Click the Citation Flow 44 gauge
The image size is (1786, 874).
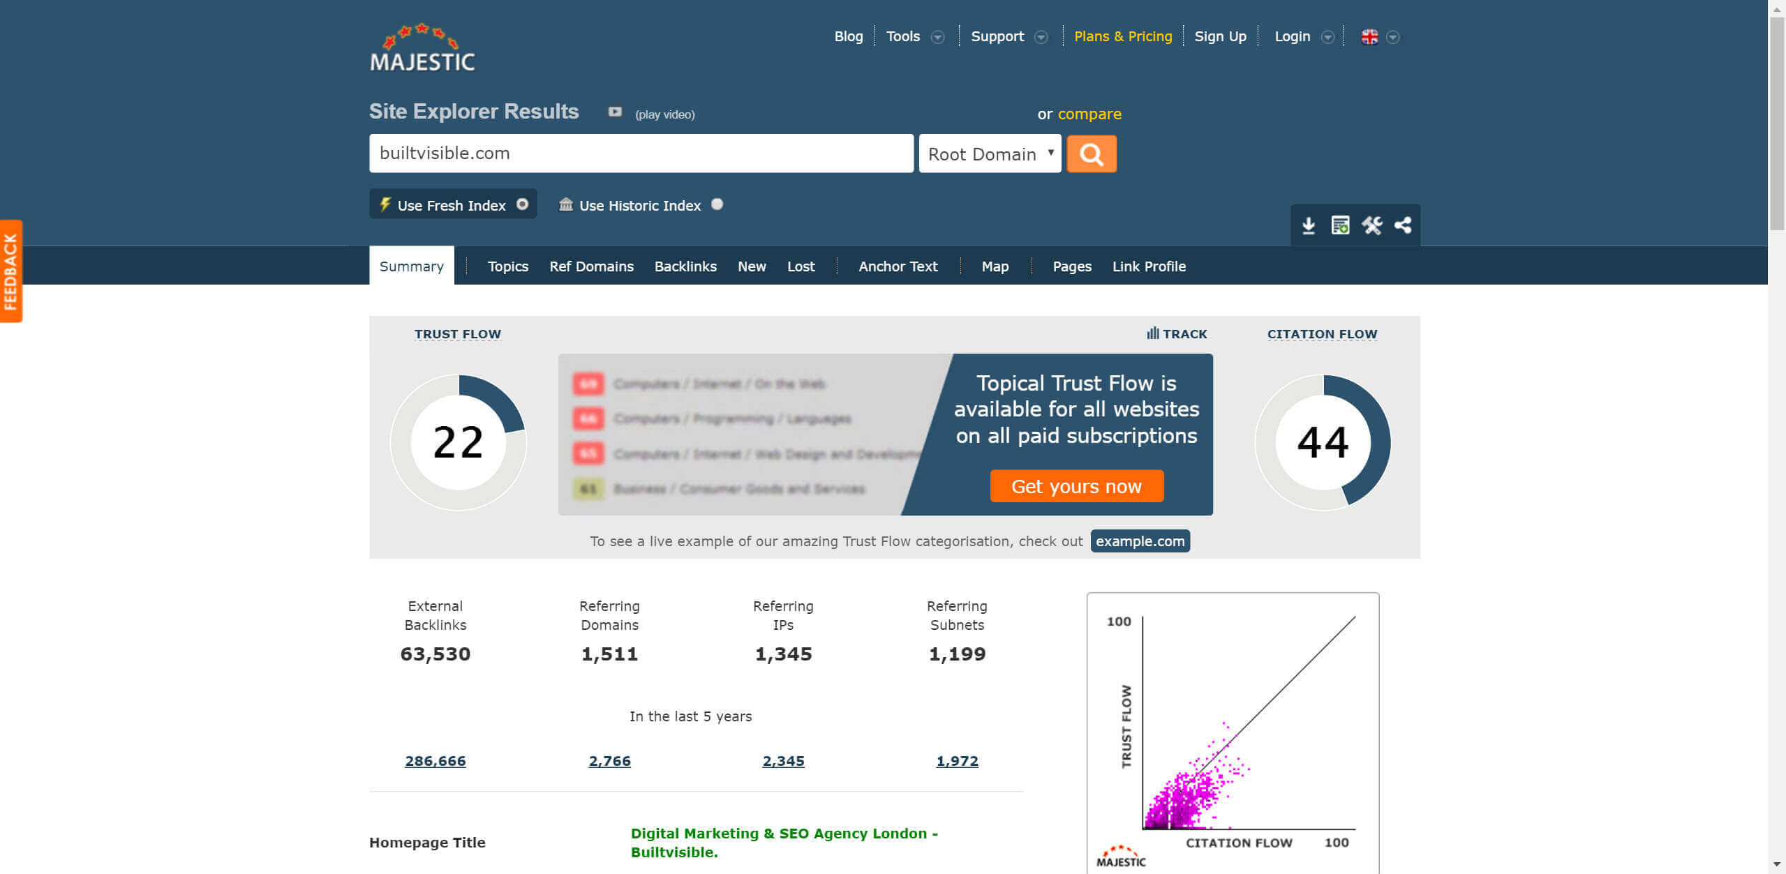click(1323, 442)
